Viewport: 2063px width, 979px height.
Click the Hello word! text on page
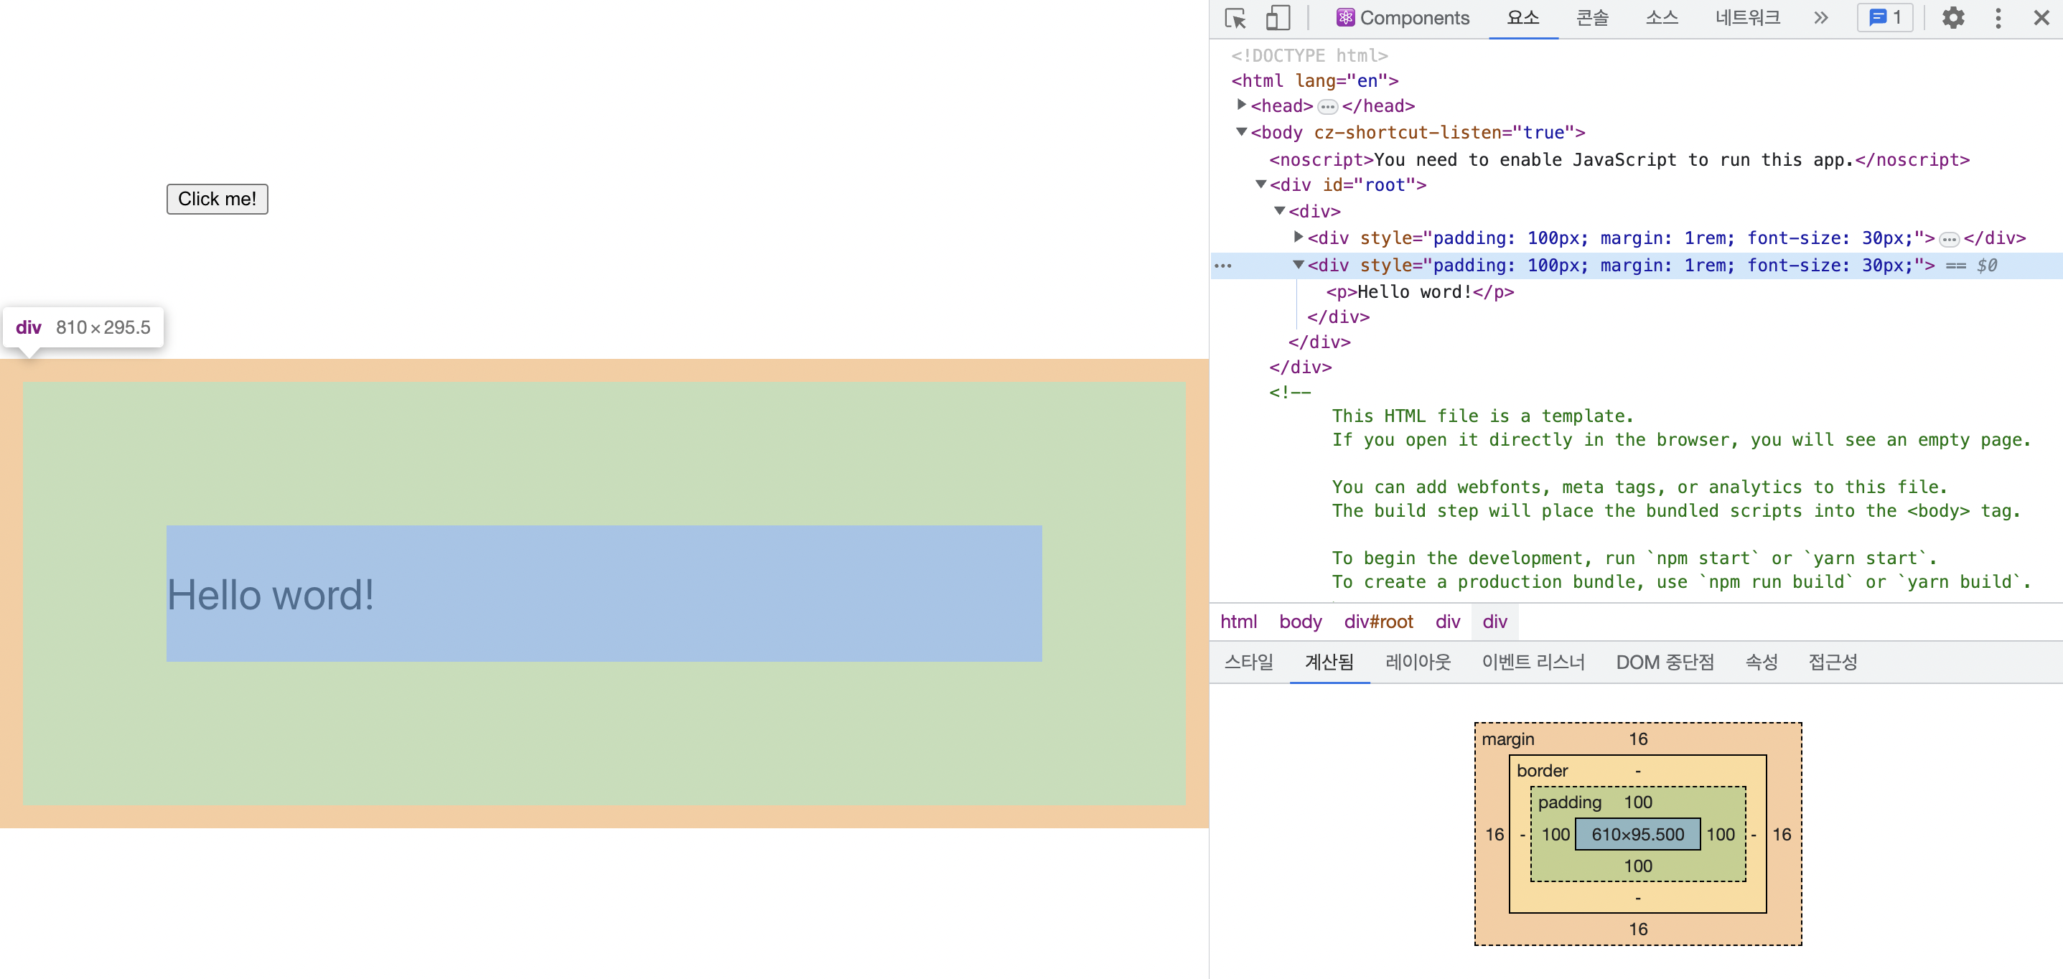pos(271,594)
